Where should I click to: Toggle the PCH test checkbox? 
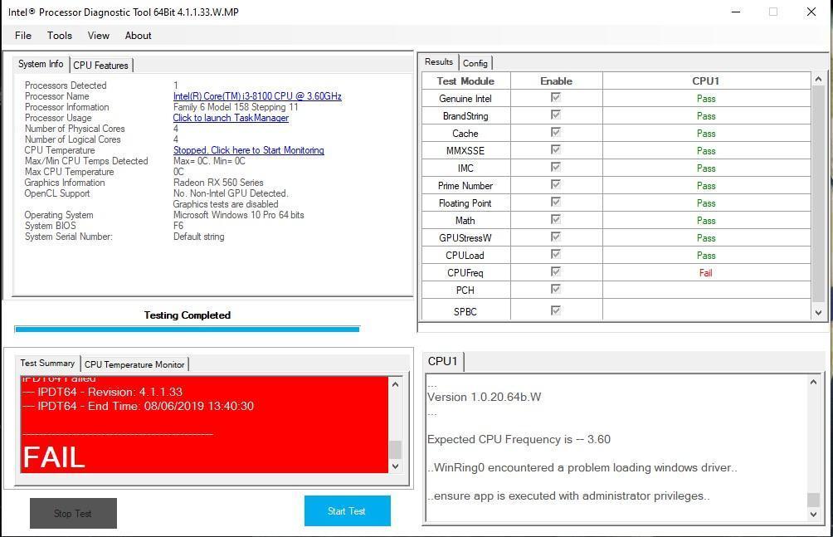click(x=556, y=289)
